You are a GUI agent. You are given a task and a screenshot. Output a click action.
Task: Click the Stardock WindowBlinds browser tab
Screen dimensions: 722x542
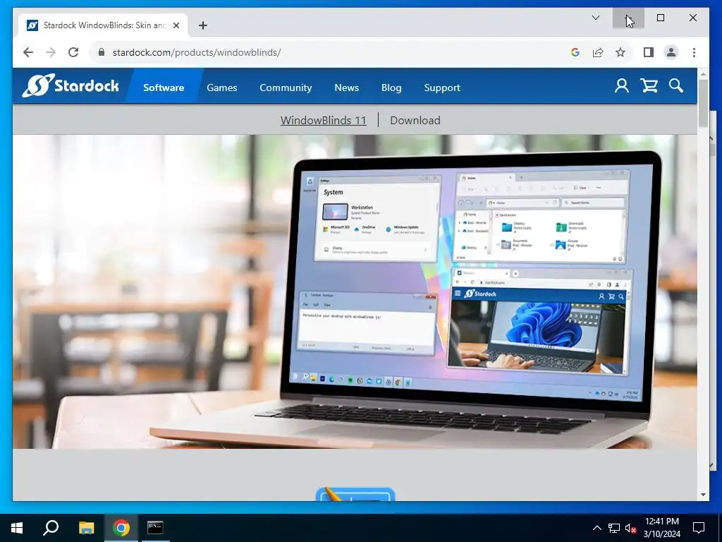point(103,25)
